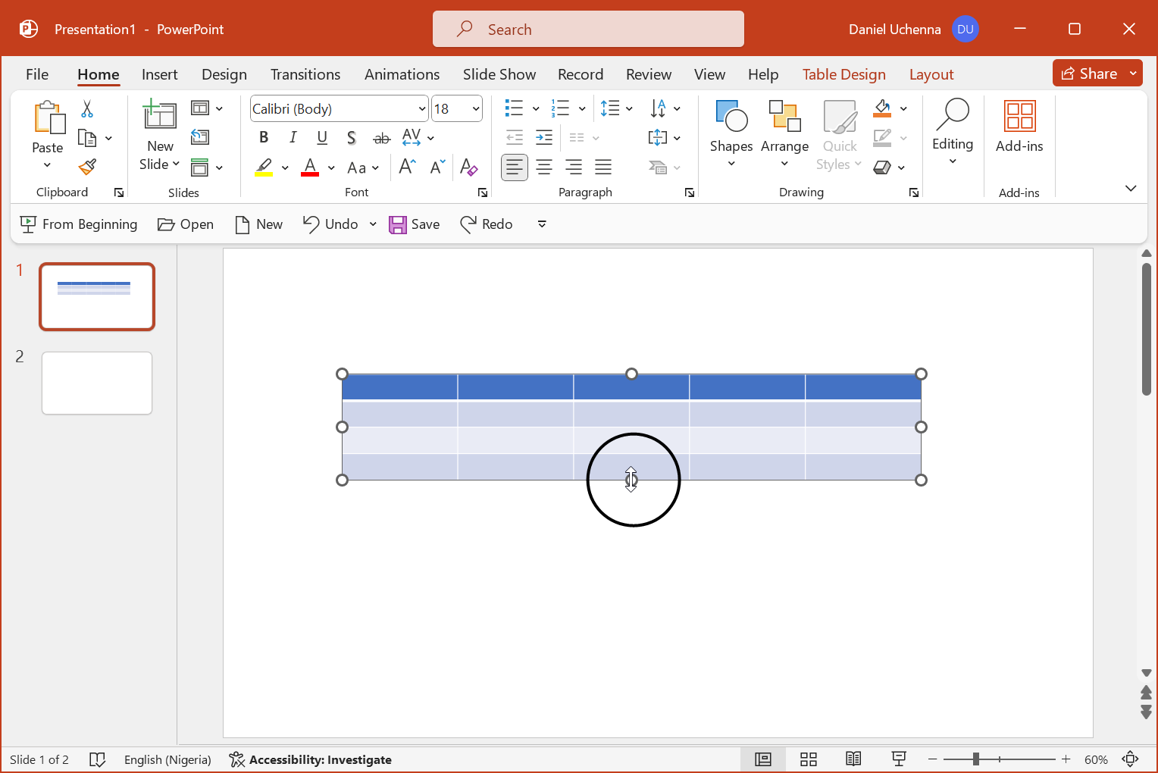Select slide 2 thumbnail
This screenshot has width=1158, height=773.
click(x=96, y=383)
